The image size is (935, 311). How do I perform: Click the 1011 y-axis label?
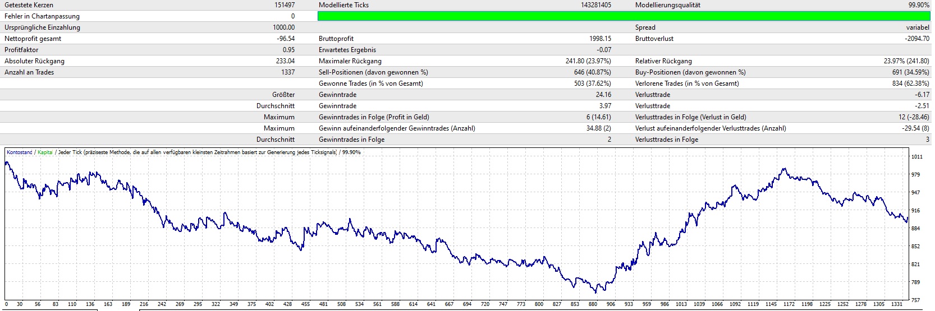(x=916, y=157)
